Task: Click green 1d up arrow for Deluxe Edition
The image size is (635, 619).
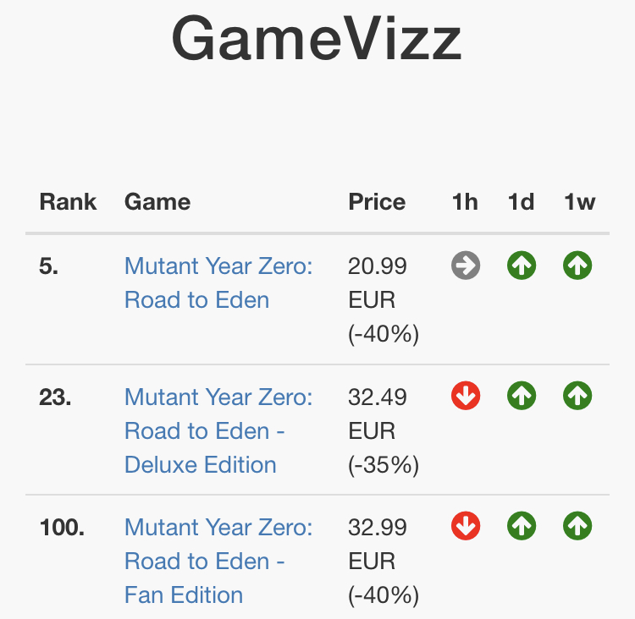Action: point(522,396)
